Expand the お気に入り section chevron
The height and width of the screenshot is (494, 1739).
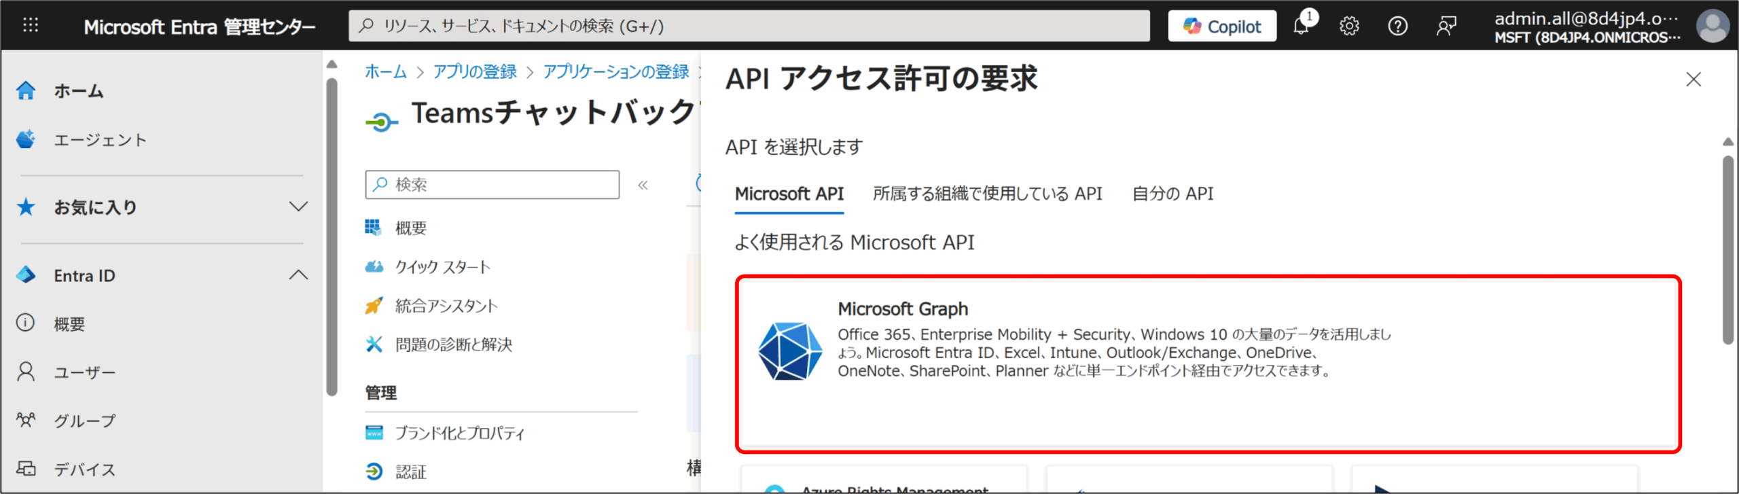click(298, 207)
